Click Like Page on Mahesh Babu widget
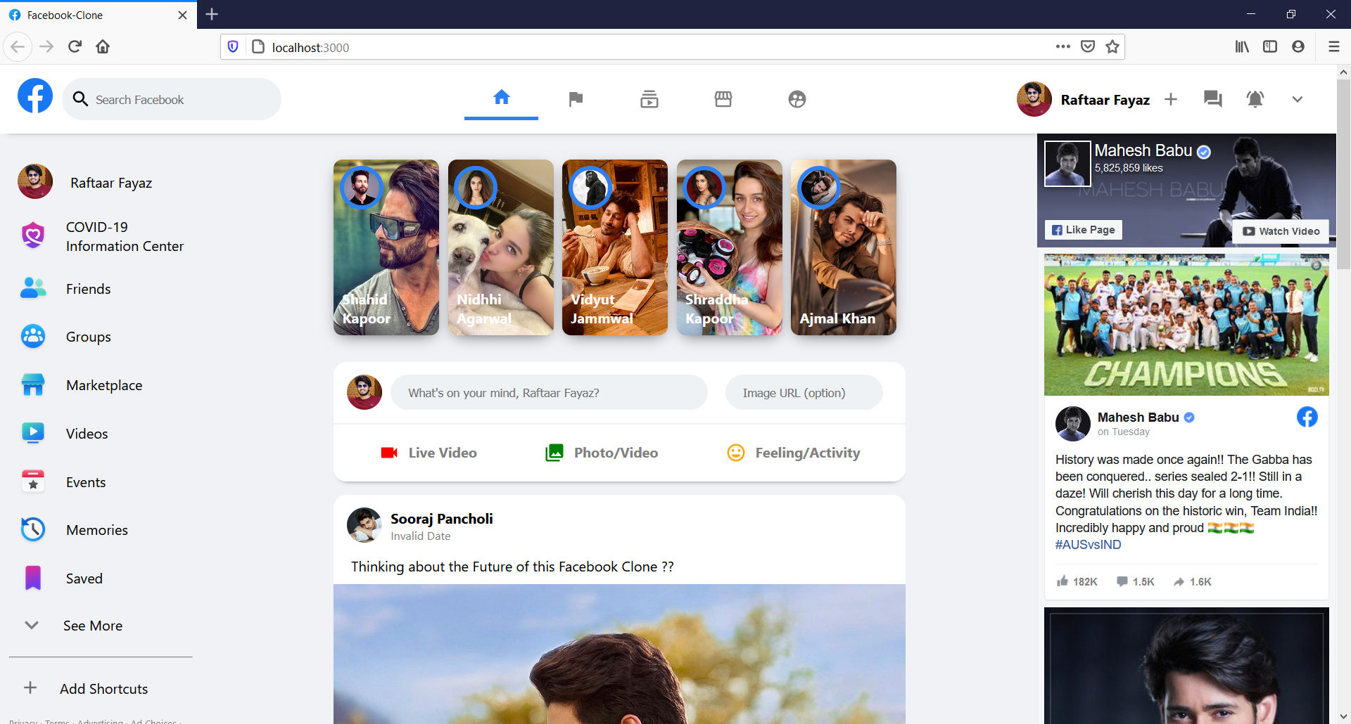 point(1084,230)
